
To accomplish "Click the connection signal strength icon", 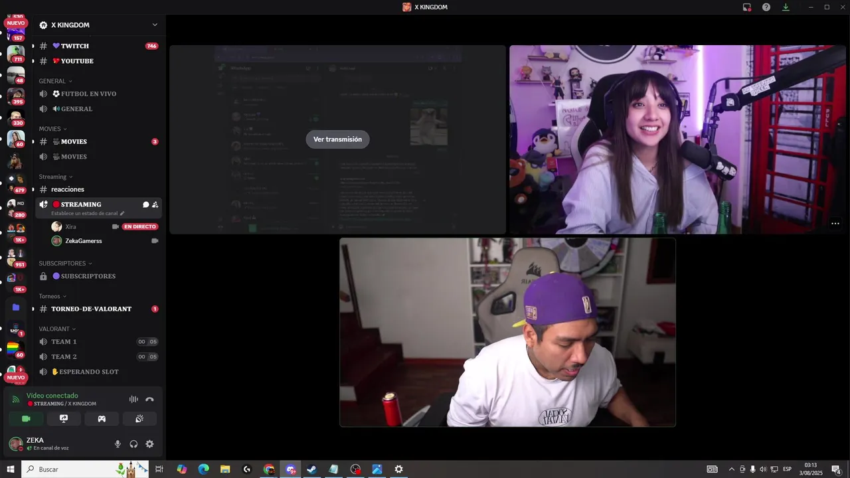I will pyautogui.click(x=16, y=399).
